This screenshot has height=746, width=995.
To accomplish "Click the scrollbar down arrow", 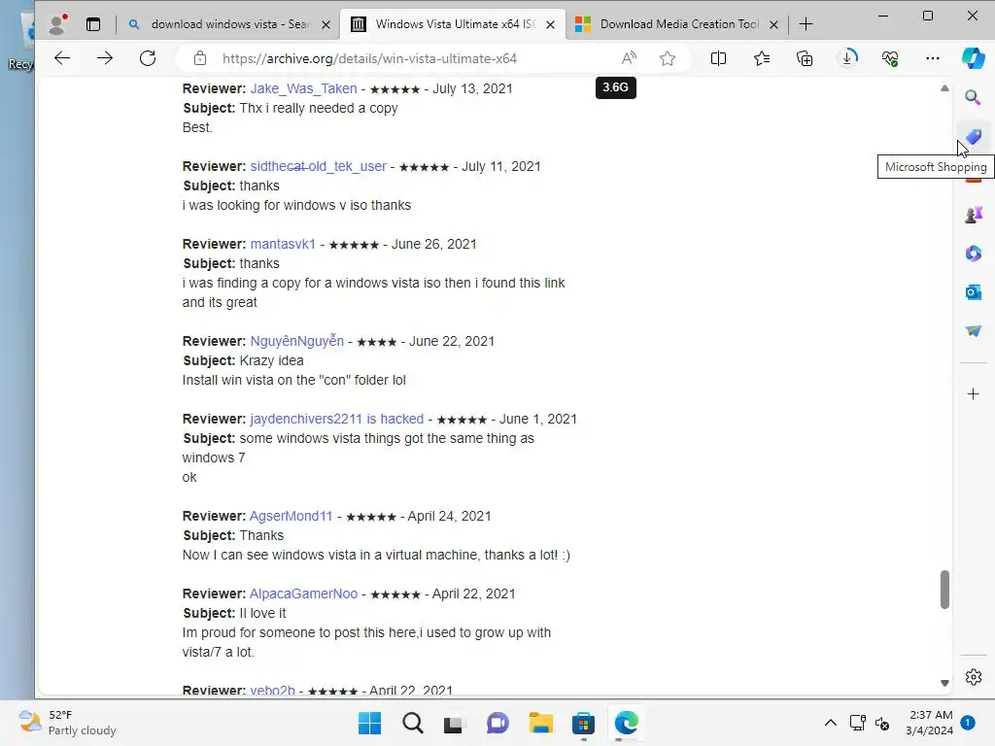I will tap(944, 683).
